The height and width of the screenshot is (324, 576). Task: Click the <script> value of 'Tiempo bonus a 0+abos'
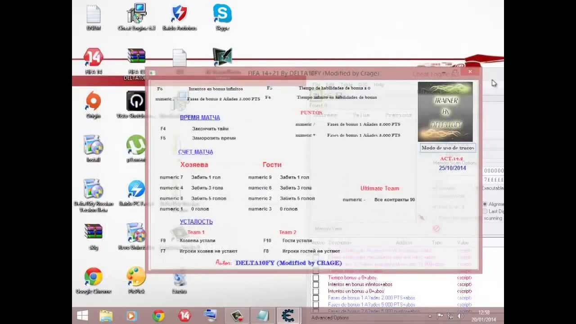[x=464, y=278]
